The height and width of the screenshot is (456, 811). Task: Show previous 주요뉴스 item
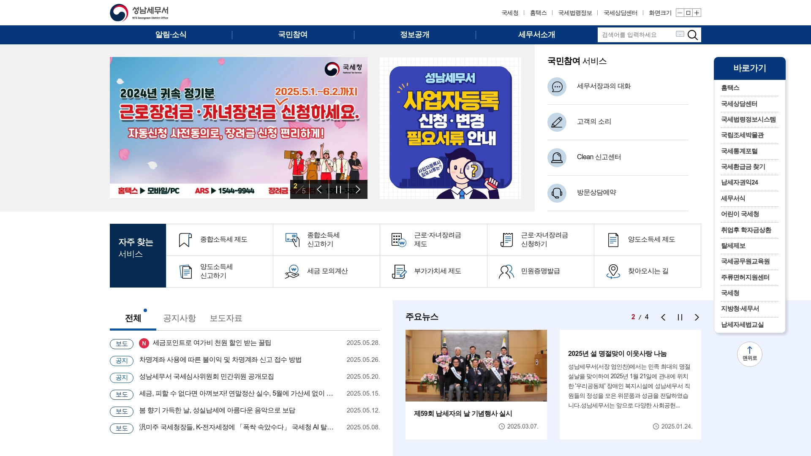point(663,318)
